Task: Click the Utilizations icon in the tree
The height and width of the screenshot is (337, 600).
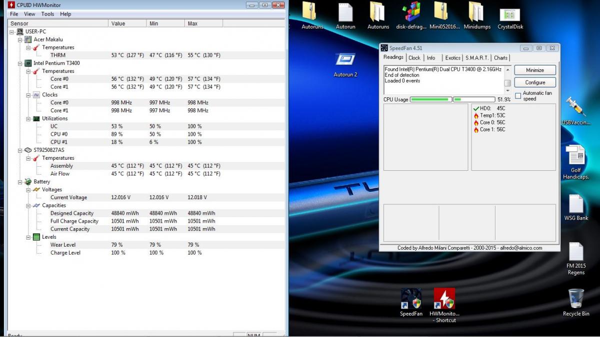Action: point(36,118)
